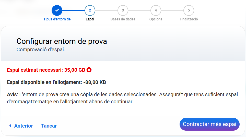Click the completed step checkmark circle
The width and height of the screenshot is (246, 137).
point(57,10)
